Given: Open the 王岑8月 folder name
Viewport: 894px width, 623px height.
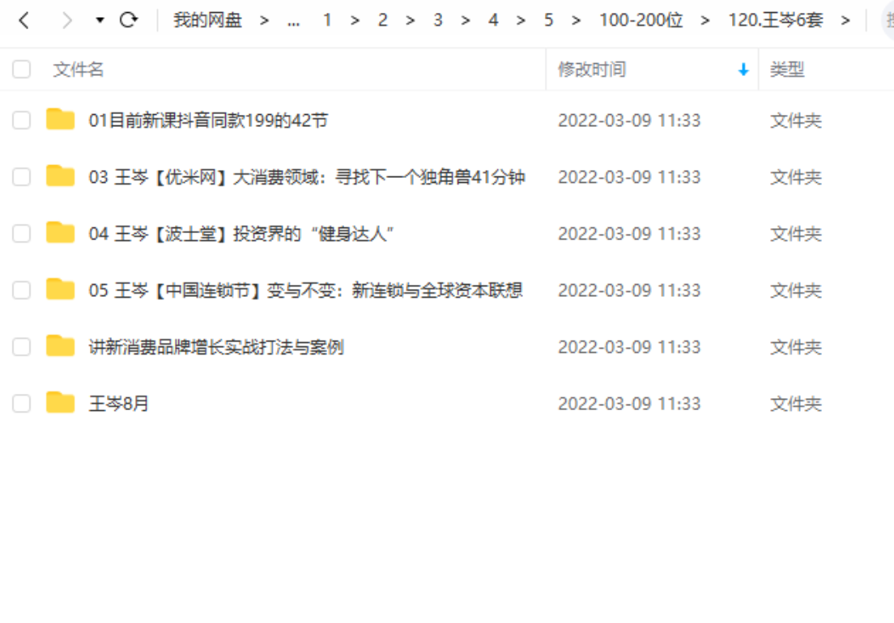Looking at the screenshot, I should tap(118, 404).
